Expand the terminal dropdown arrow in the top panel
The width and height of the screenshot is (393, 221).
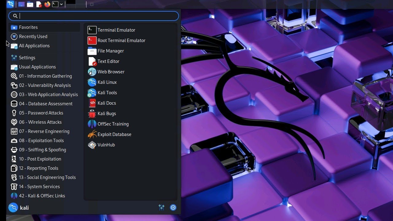click(x=62, y=4)
